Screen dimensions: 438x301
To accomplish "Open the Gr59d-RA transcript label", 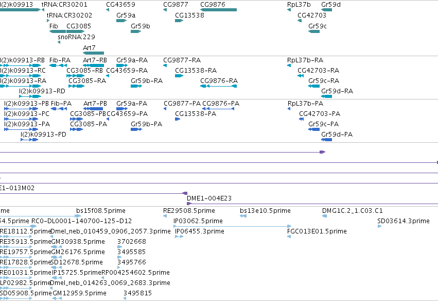I will pyautogui.click(x=338, y=91).
